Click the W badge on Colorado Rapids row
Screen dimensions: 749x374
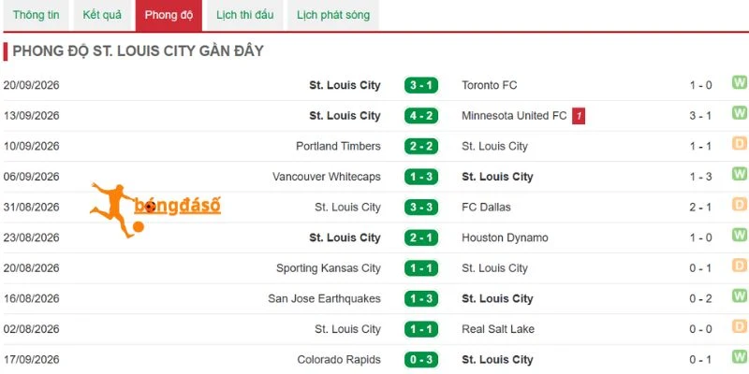pyautogui.click(x=740, y=357)
